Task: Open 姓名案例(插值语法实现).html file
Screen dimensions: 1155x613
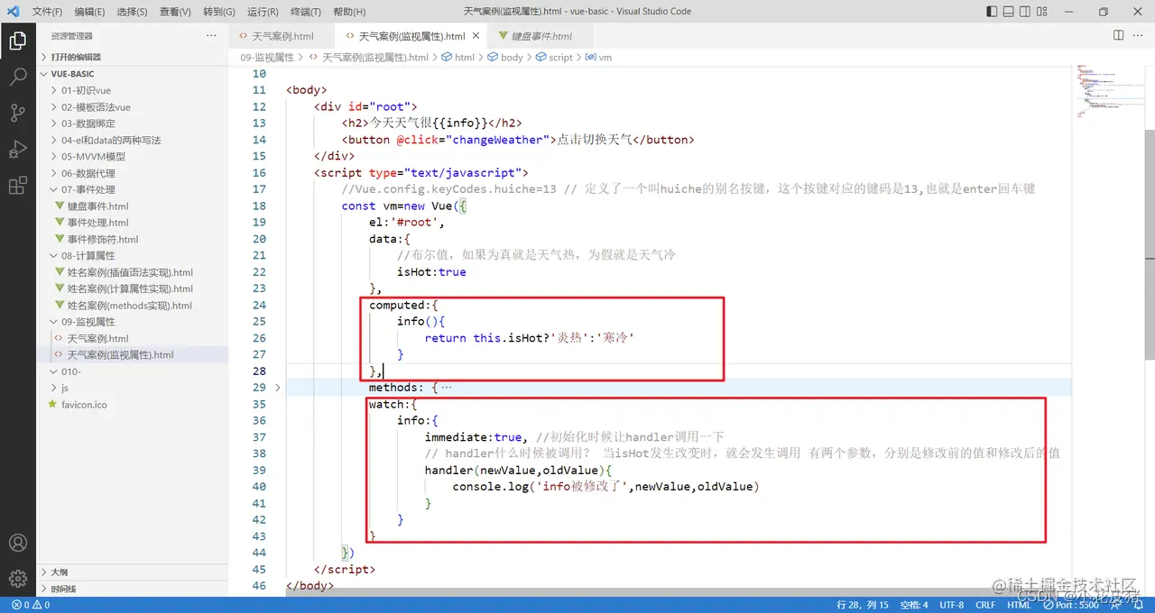Action: tap(133, 272)
